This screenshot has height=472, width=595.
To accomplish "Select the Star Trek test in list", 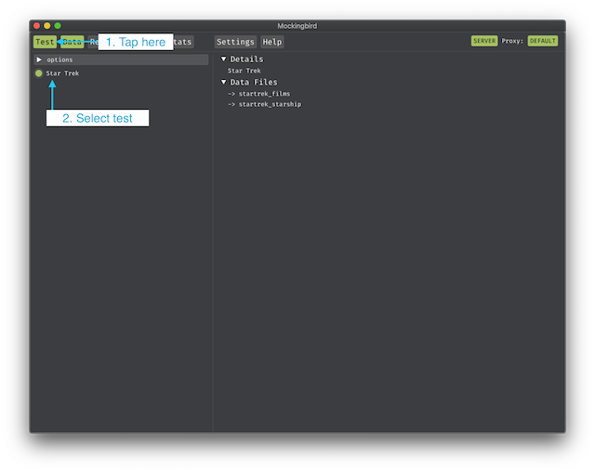I will pyautogui.click(x=62, y=73).
